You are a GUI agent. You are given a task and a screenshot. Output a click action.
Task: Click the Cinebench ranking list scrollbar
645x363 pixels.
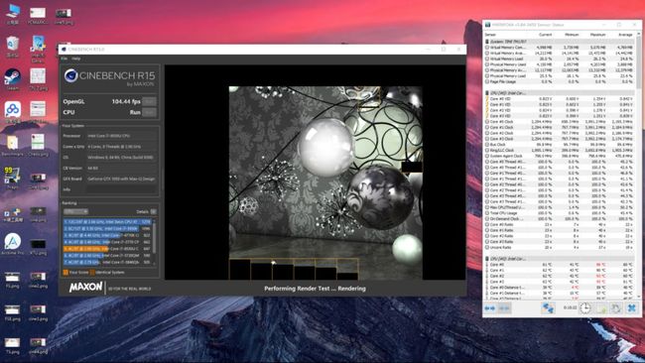(154, 242)
